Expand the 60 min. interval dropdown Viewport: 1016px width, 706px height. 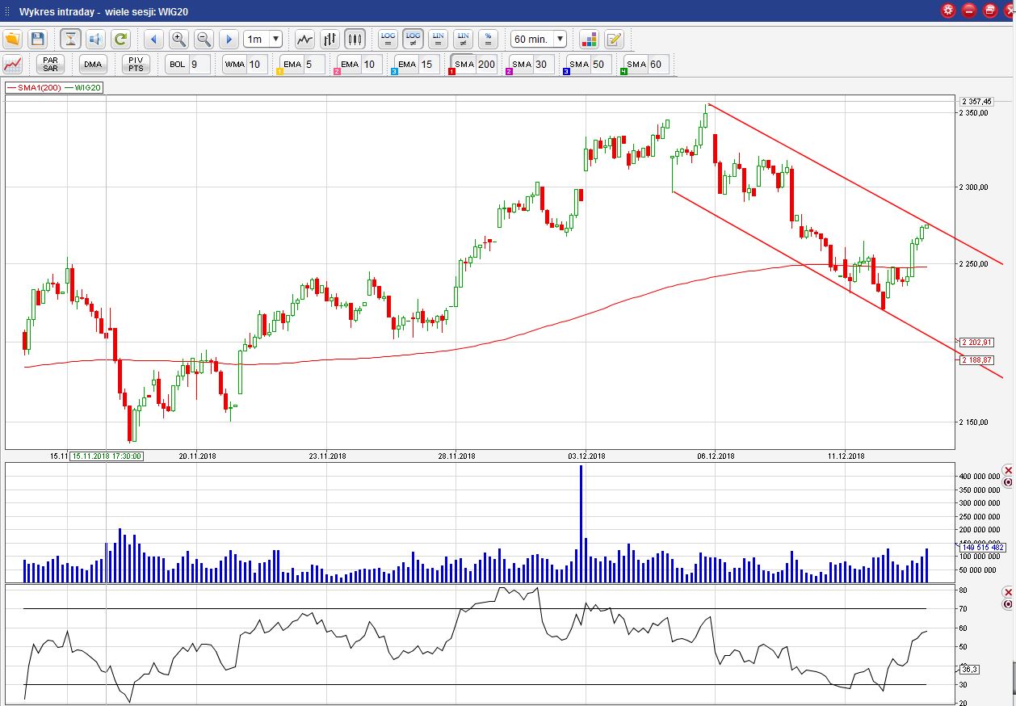pos(539,39)
